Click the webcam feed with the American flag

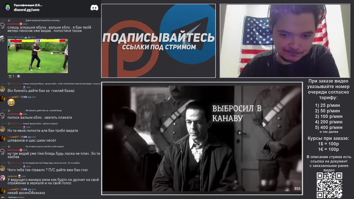pos(285,41)
